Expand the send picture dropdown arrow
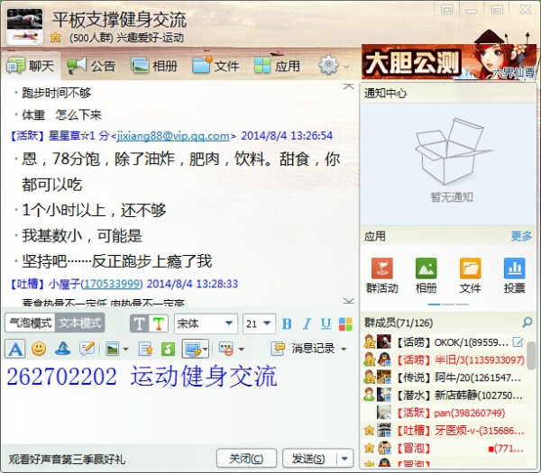Image resolution: width=541 pixels, height=473 pixels. tap(125, 350)
